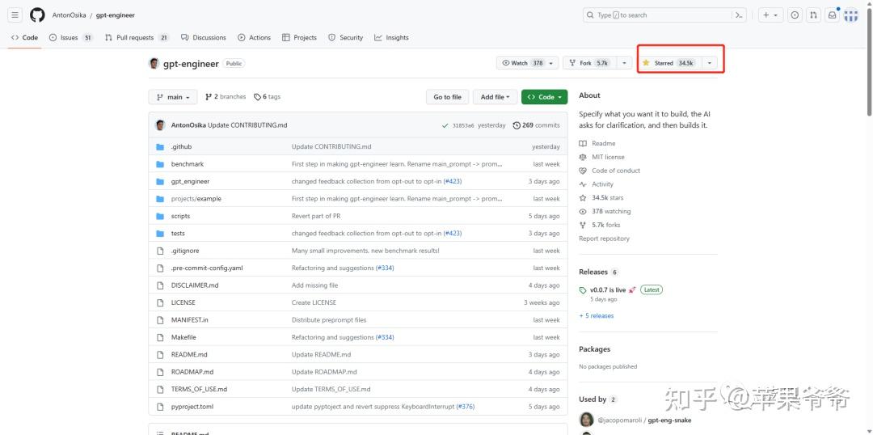Open the green Code dropdown
This screenshot has width=873, height=435.
click(x=545, y=97)
